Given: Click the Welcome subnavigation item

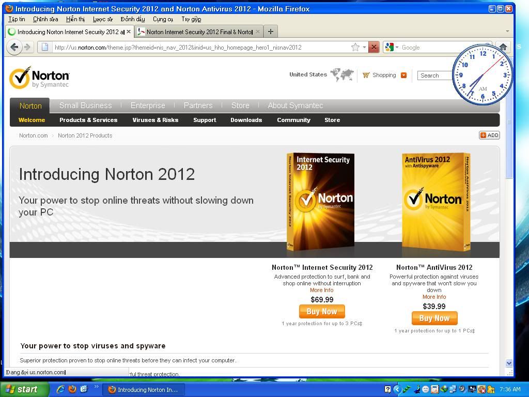Looking at the screenshot, I should (32, 120).
